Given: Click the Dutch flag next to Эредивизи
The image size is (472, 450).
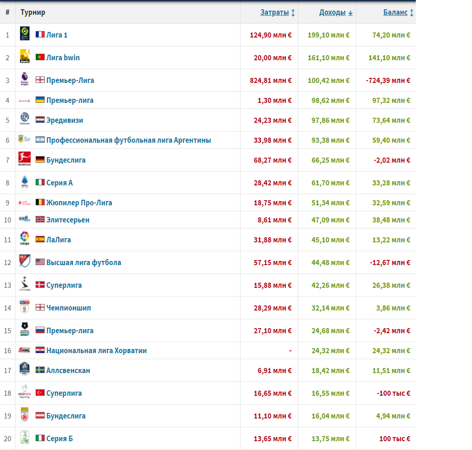Looking at the screenshot, I should pos(40,120).
